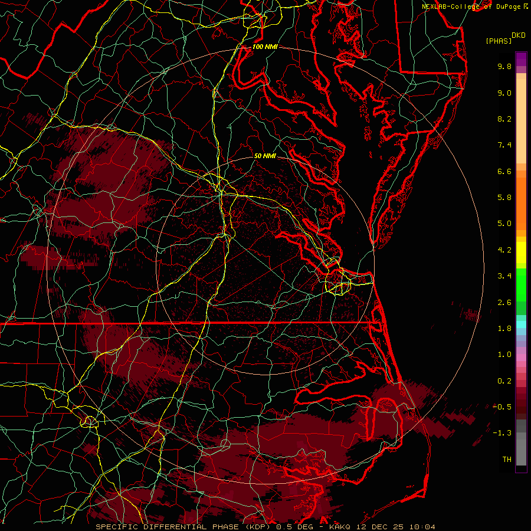This screenshot has width=531, height=531.
Task: Click the pink segment of the color bar
Action: pyautogui.click(x=521, y=358)
